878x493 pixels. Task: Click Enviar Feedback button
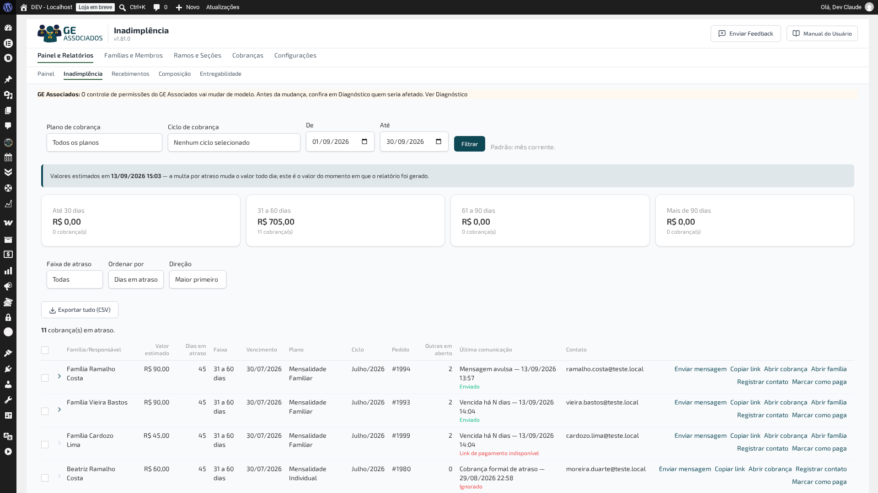(746, 33)
